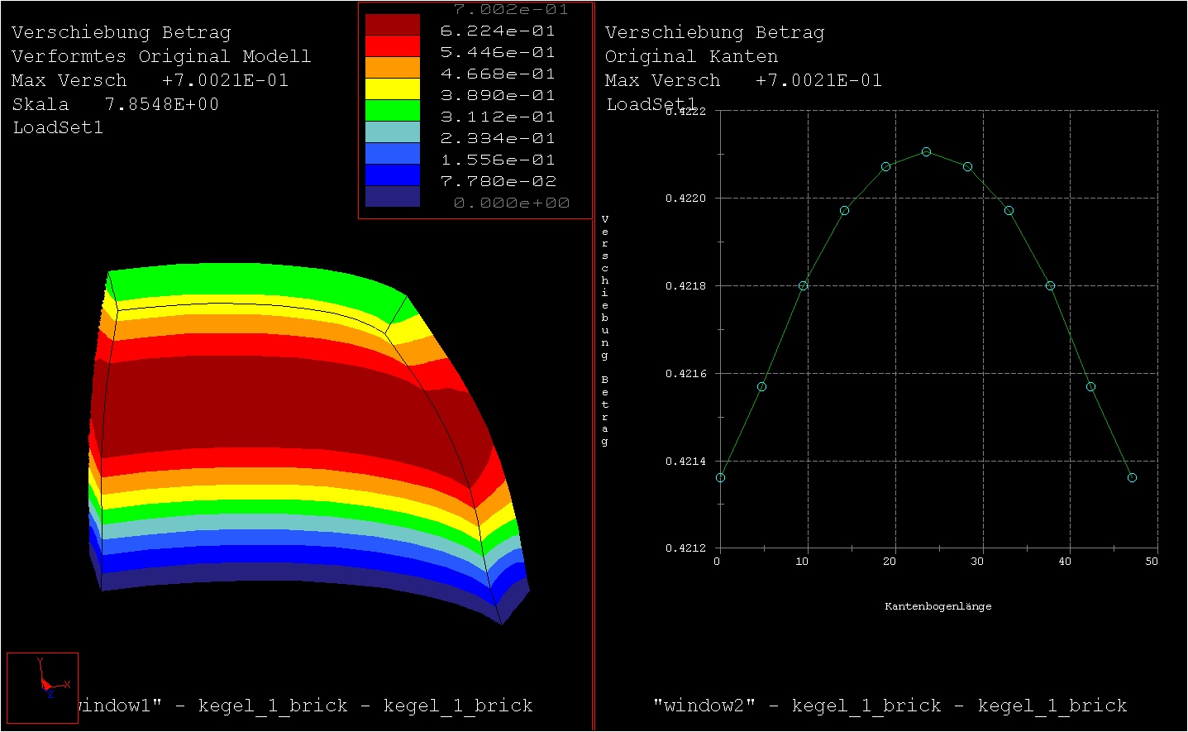This screenshot has height=732, width=1188.
Task: Click the dark red legend swatch
Action: pos(393,25)
